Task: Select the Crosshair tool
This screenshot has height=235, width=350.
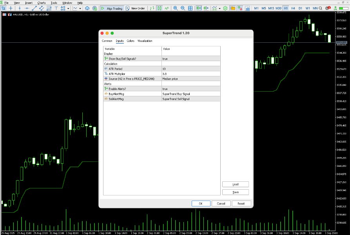Action: pyautogui.click(x=10, y=8)
